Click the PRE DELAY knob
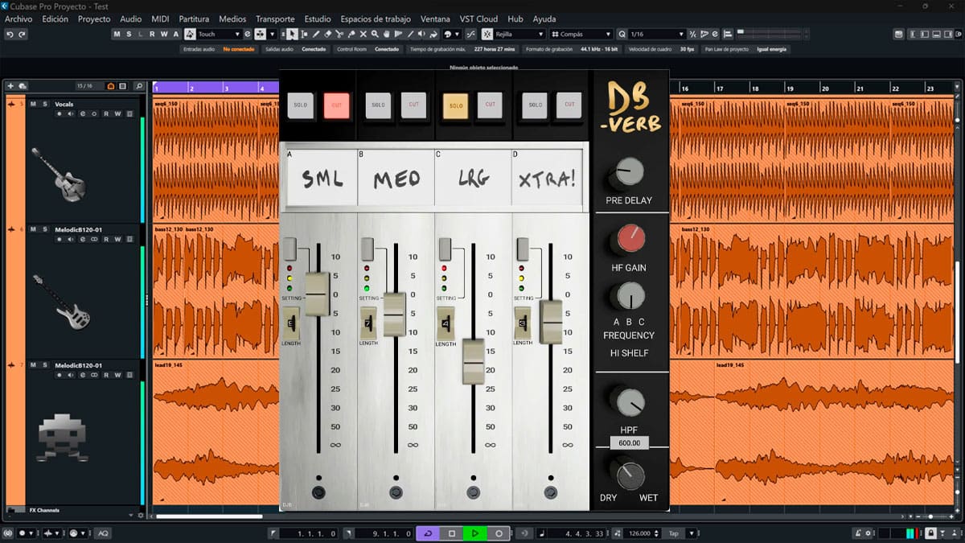Screen dimensions: 965x543 click(629, 173)
